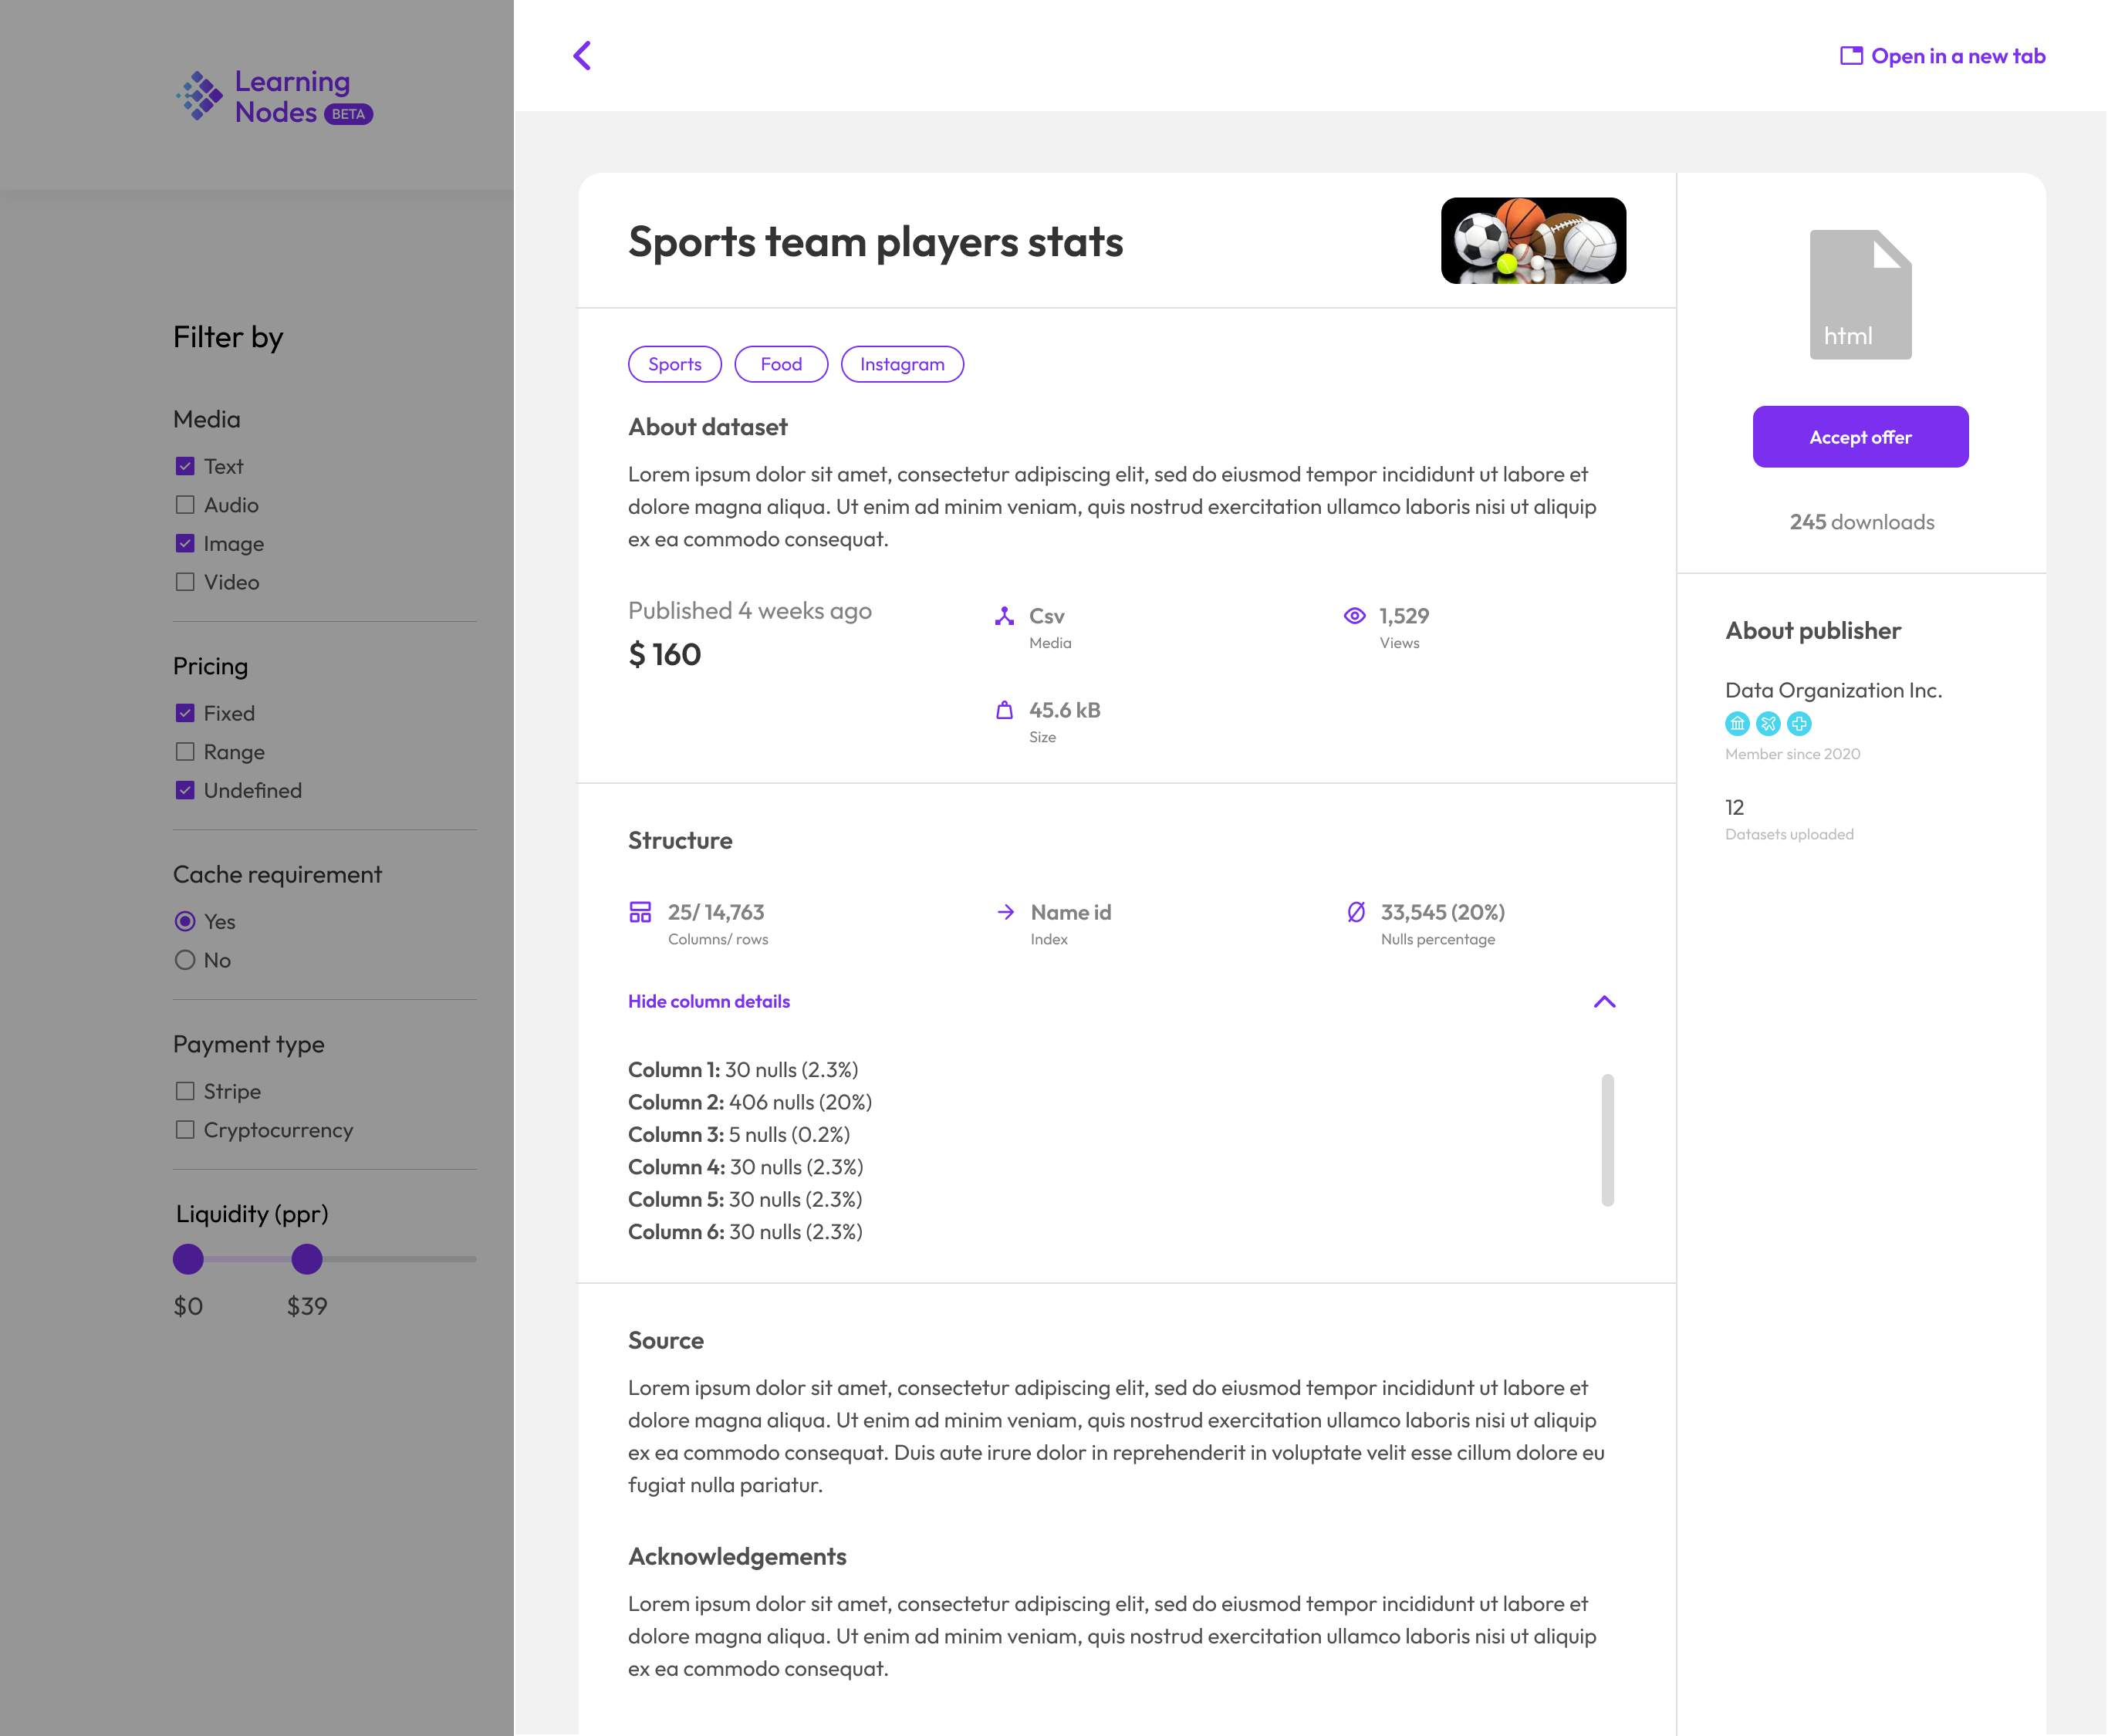Screen dimensions: 2108x1736
Task: Click the medical cross publisher badge
Action: pos(1798,723)
